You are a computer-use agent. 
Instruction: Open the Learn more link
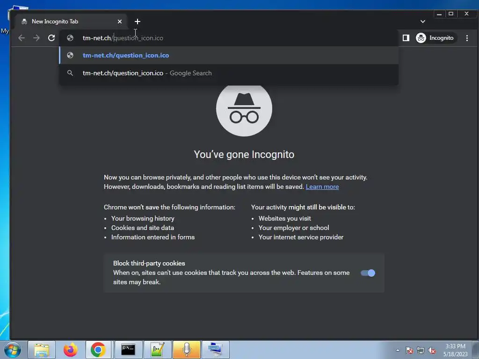322,187
